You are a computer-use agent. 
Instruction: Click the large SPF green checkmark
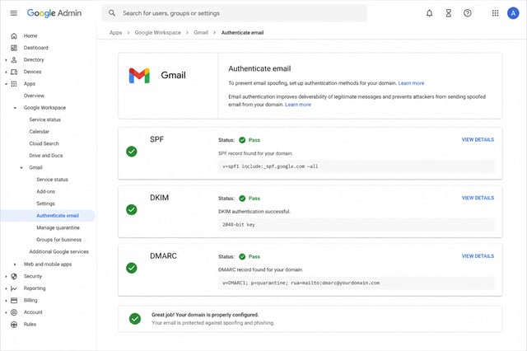click(132, 152)
